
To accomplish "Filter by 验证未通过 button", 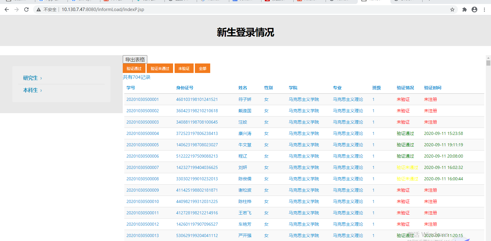I will 160,68.
